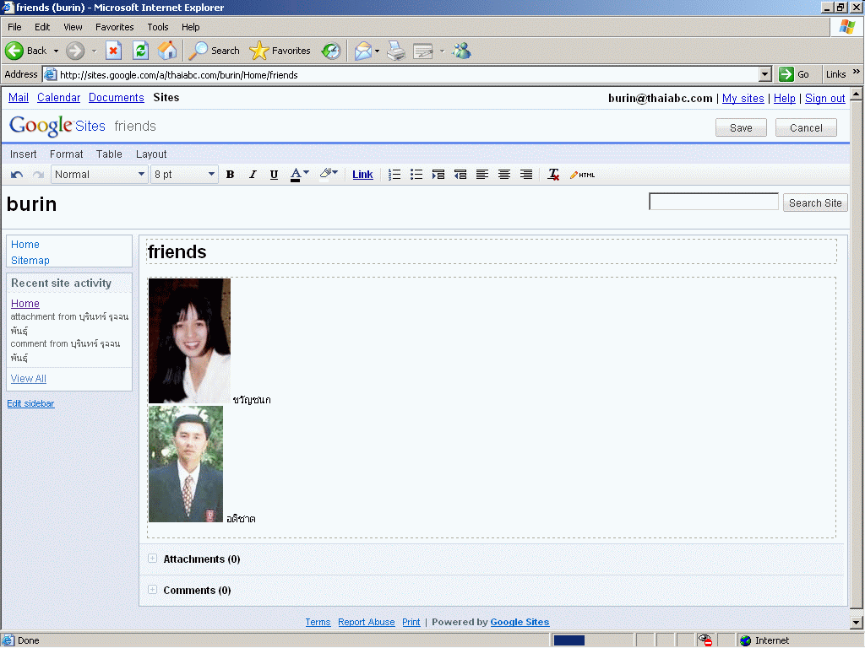This screenshot has height=648, width=865.
Task: Open the text color picker
Action: click(300, 175)
